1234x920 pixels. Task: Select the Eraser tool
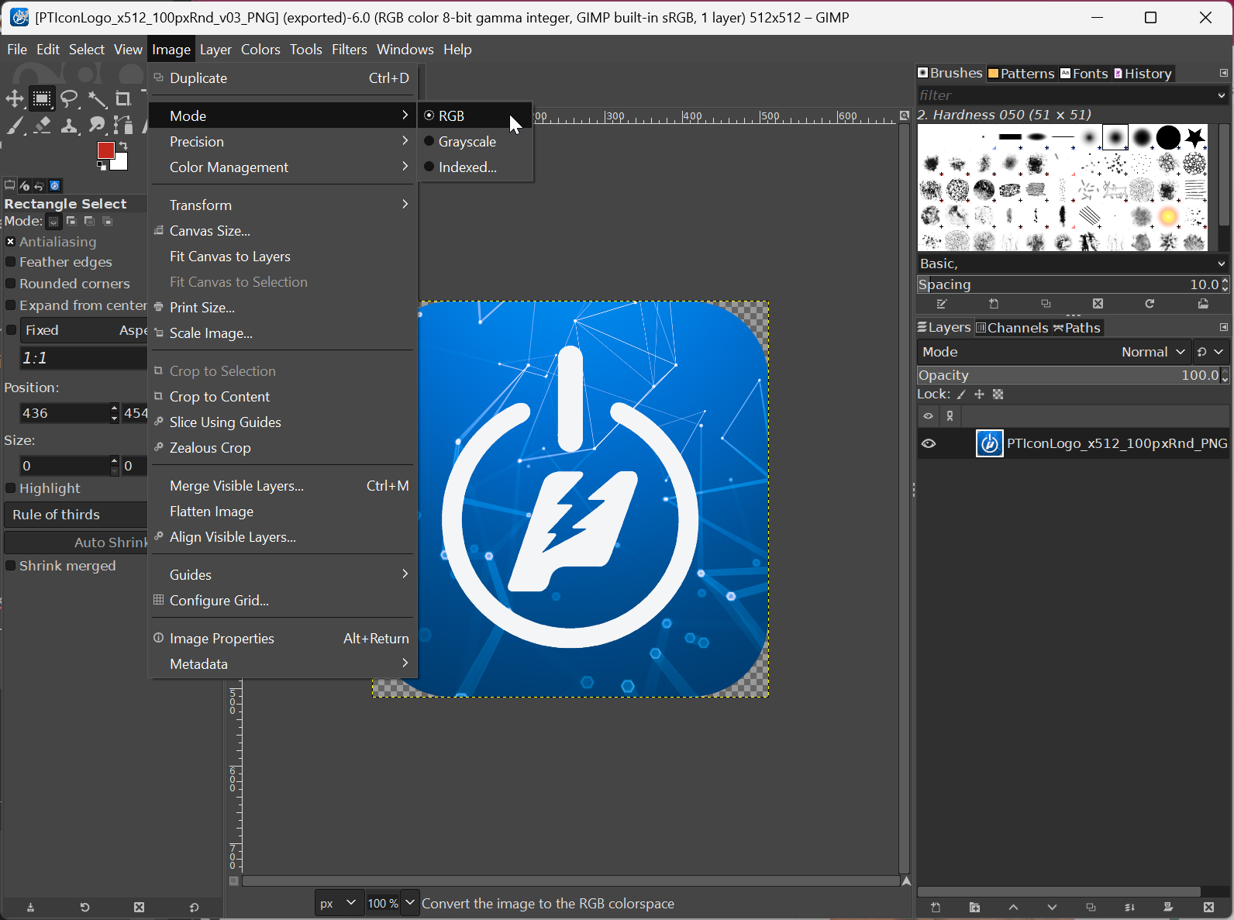pos(42,126)
